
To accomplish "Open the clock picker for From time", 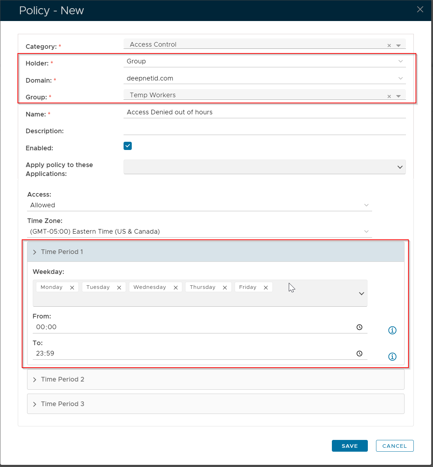I will pos(359,327).
